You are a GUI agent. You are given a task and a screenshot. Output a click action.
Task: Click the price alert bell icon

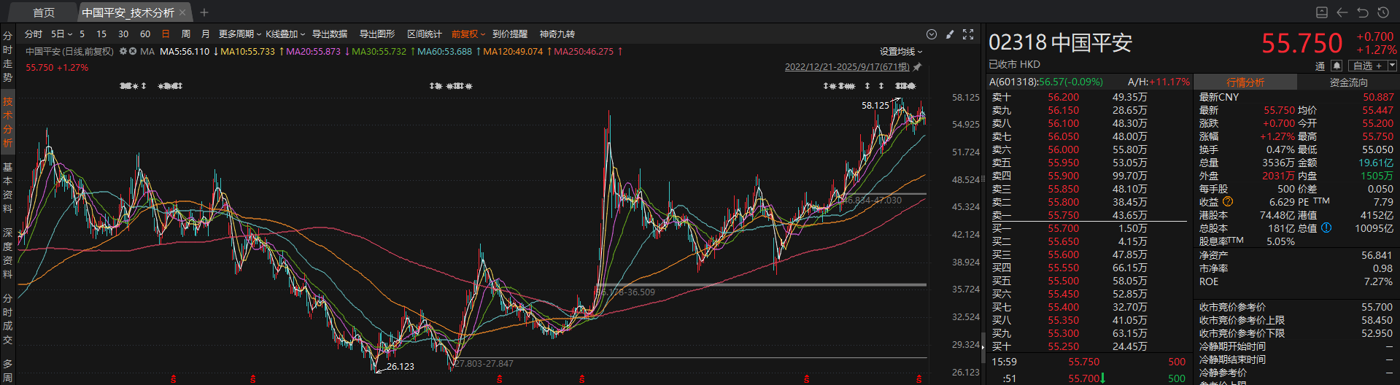tap(1337, 66)
